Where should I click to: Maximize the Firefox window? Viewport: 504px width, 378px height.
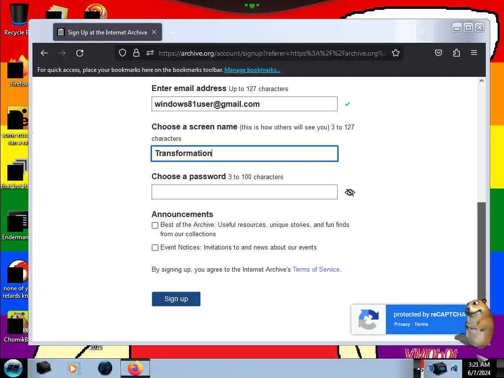point(469,28)
